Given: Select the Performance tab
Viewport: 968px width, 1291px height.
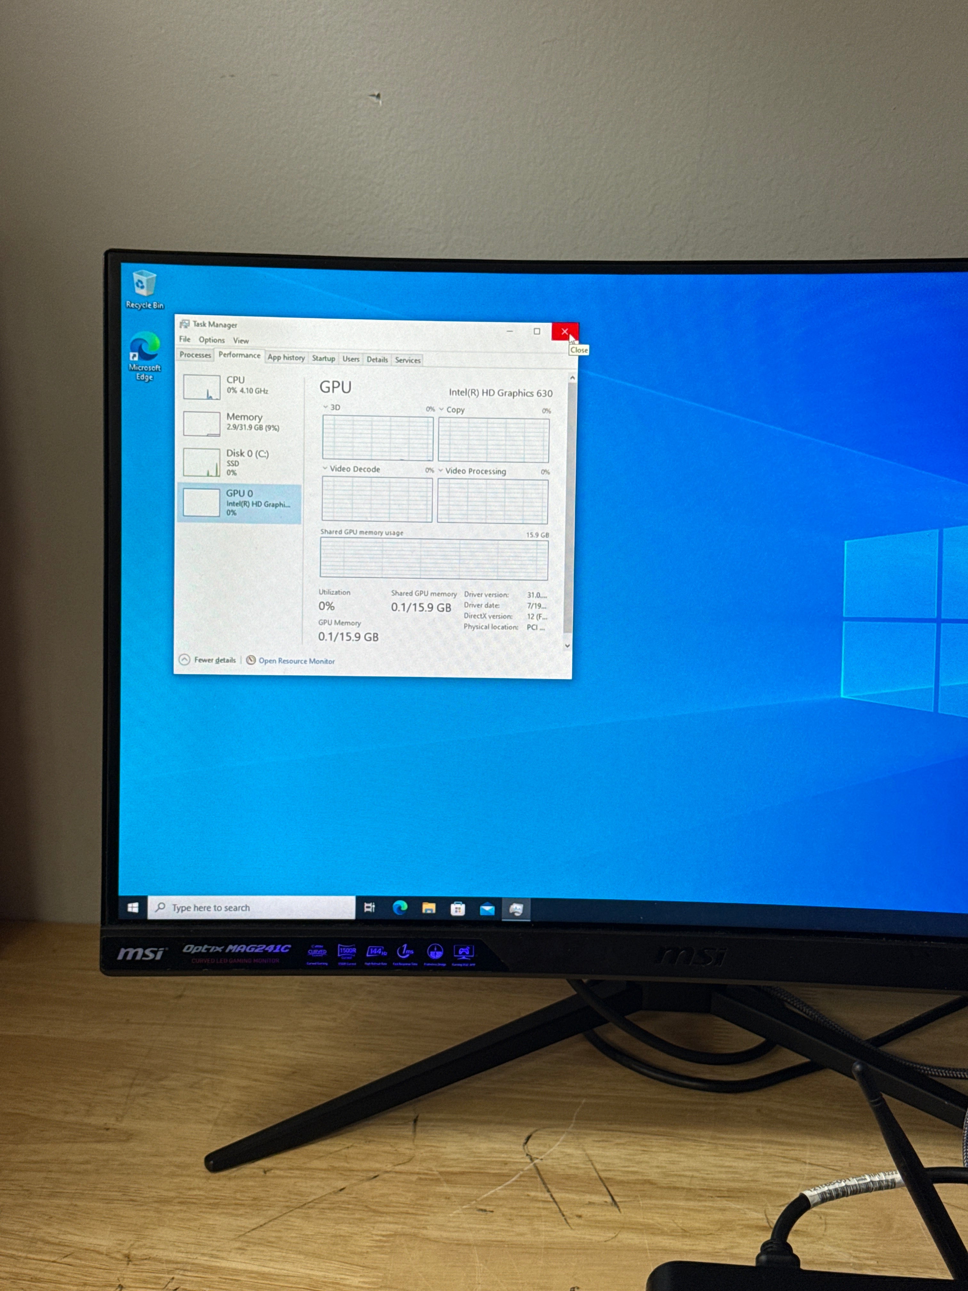Looking at the screenshot, I should coord(239,355).
